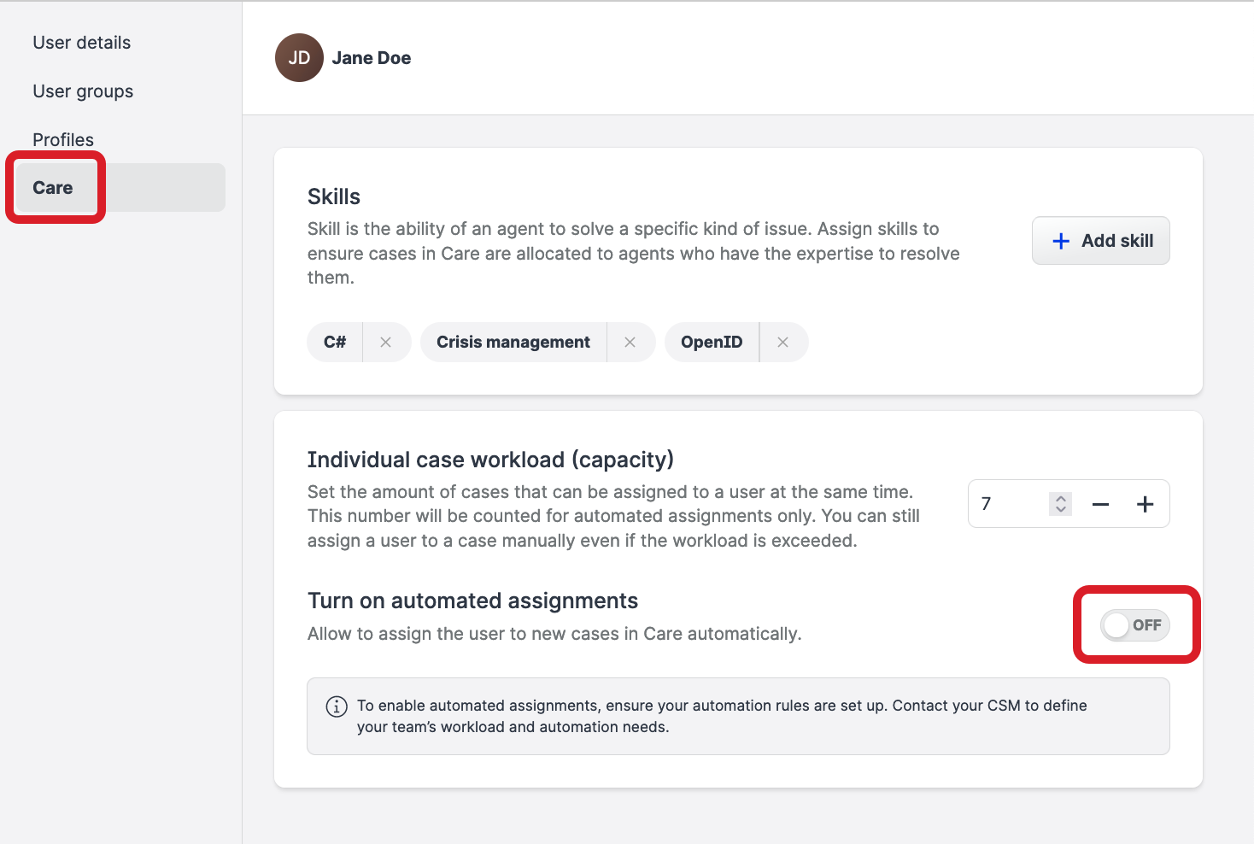The width and height of the screenshot is (1254, 844).
Task: Click the C# skill chip label
Action: click(334, 342)
